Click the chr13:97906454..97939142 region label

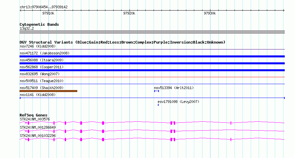pos(44,7)
